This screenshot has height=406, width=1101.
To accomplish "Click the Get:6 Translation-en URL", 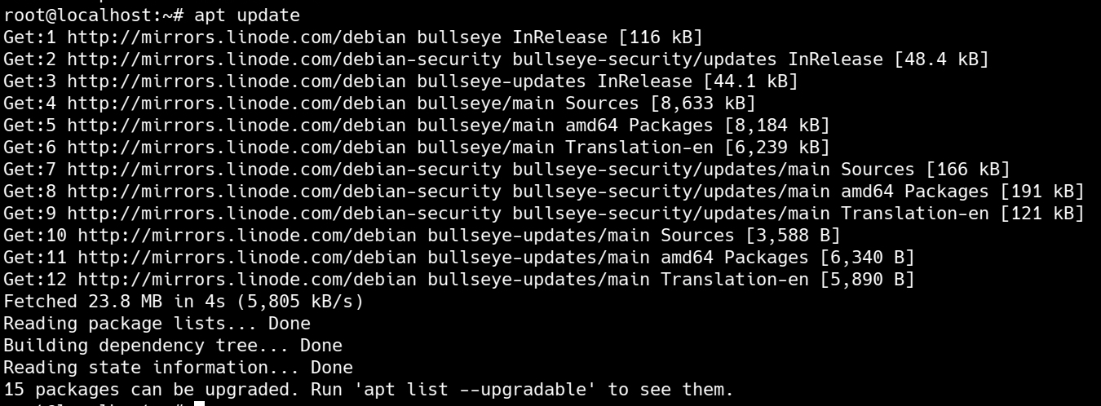I will pyautogui.click(x=237, y=147).
